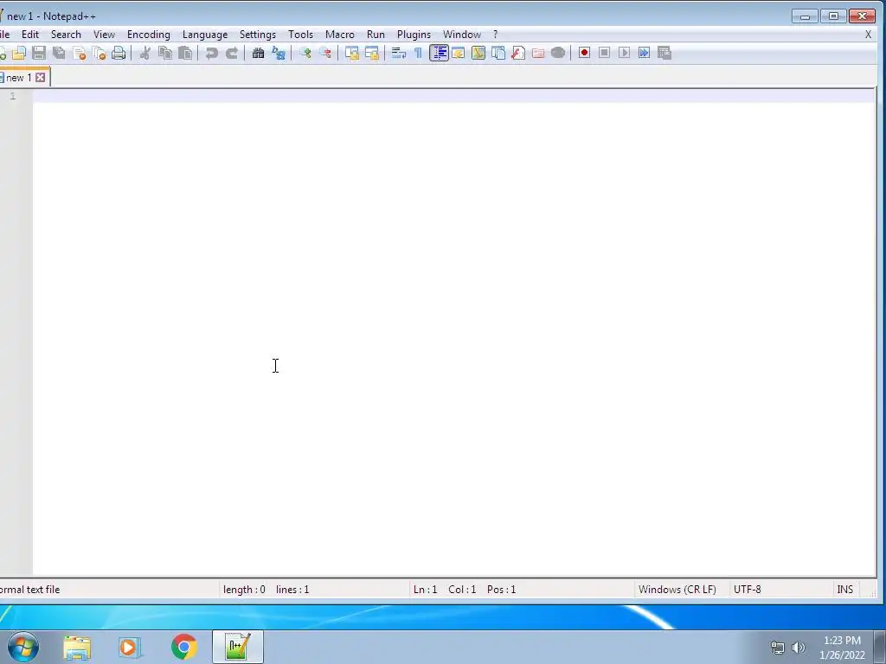
Task: Redo the action via toolbar arrow
Action: [232, 53]
